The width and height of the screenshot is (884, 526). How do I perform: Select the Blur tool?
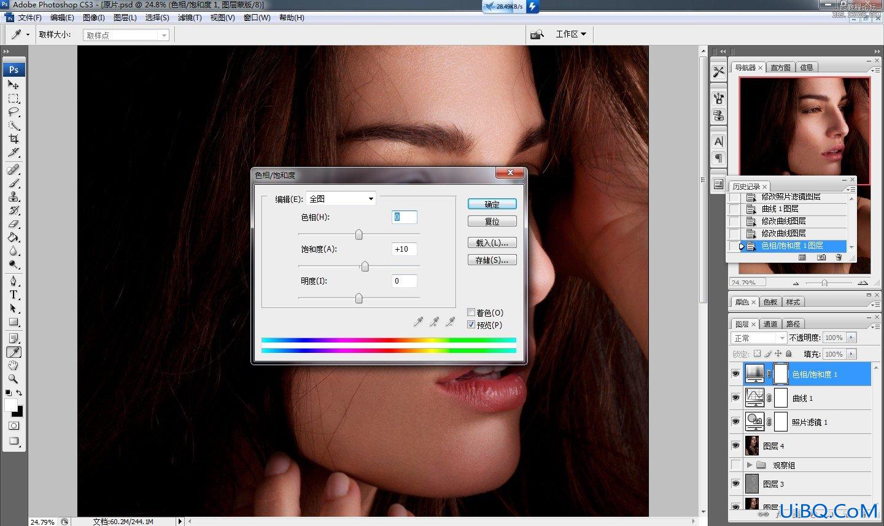(14, 251)
